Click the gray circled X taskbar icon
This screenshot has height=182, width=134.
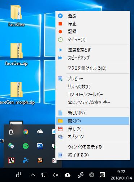click(x=92, y=175)
